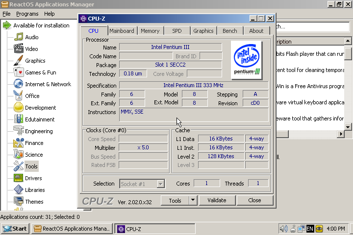The height and width of the screenshot is (235, 353).
Task: Click the application list scroll down arrow
Action: click(x=348, y=127)
